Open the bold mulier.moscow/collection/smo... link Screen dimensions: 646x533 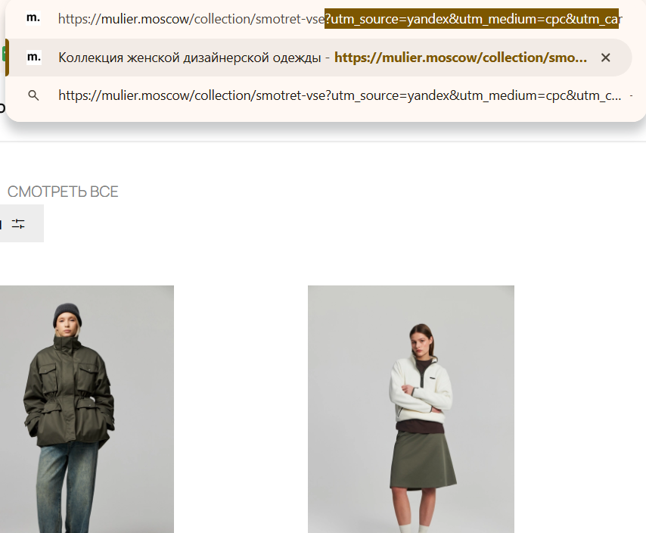[461, 58]
